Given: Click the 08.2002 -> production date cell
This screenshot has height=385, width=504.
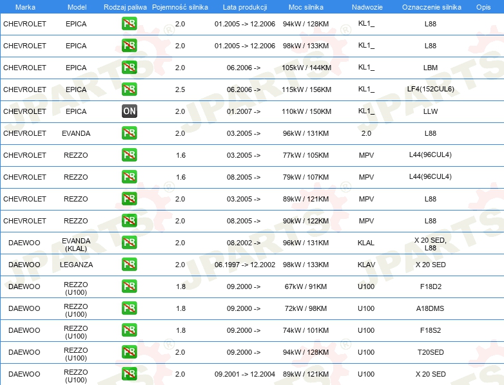Looking at the screenshot, I should pyautogui.click(x=244, y=243).
